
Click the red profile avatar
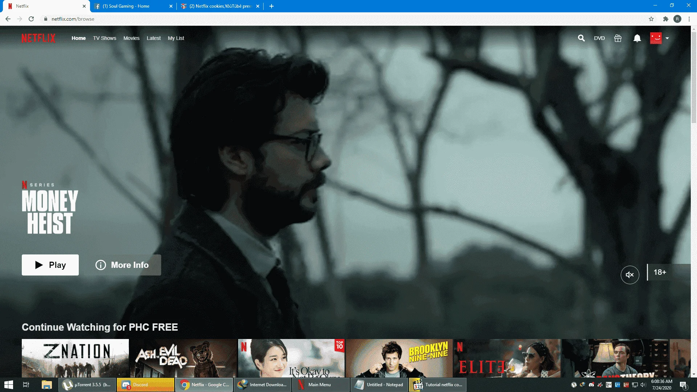[656, 38]
